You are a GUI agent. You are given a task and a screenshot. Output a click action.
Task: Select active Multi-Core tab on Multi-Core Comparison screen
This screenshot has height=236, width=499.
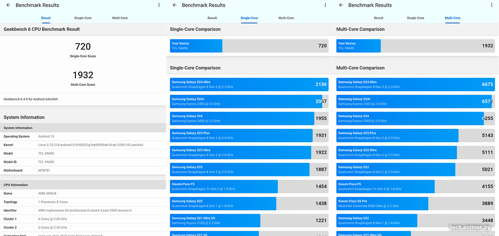click(452, 18)
